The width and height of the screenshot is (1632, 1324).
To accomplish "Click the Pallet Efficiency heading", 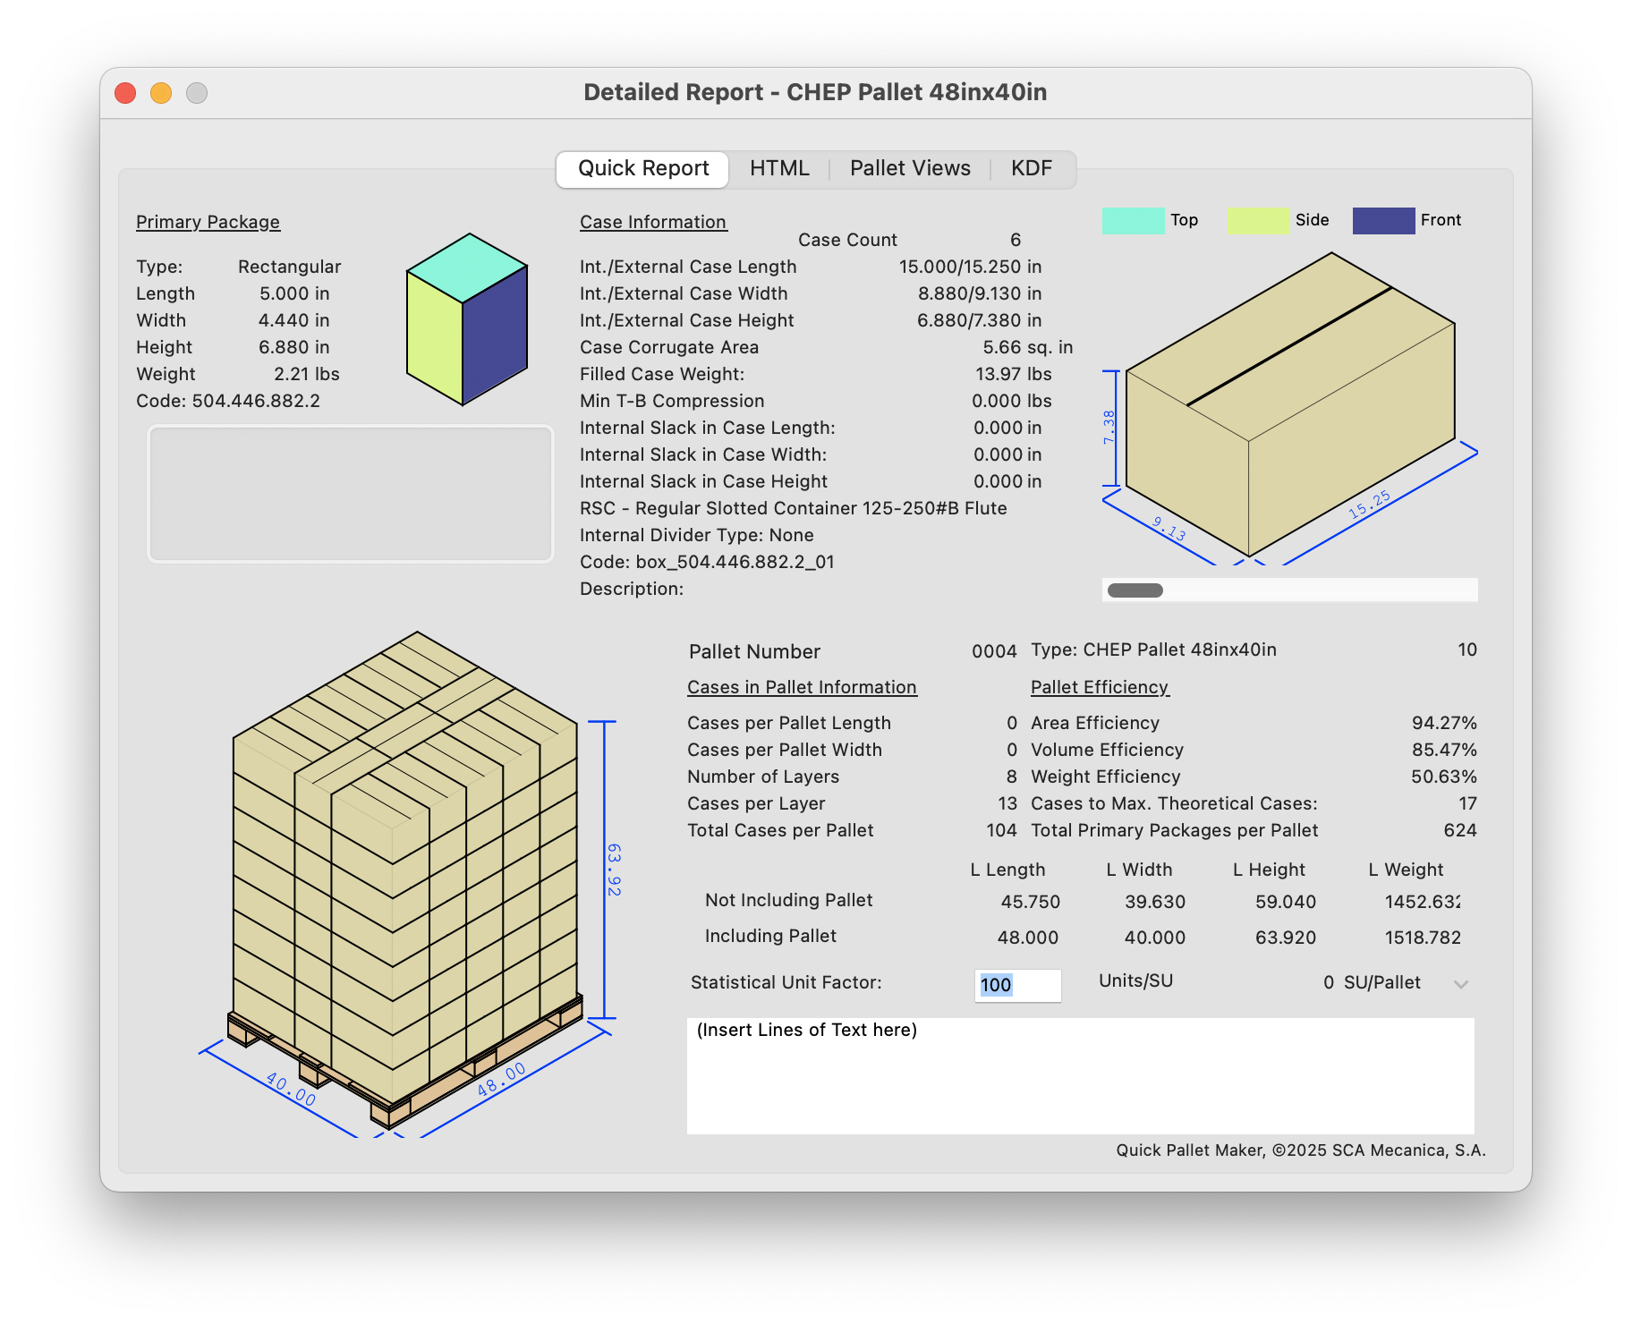I will pyautogui.click(x=1100, y=687).
